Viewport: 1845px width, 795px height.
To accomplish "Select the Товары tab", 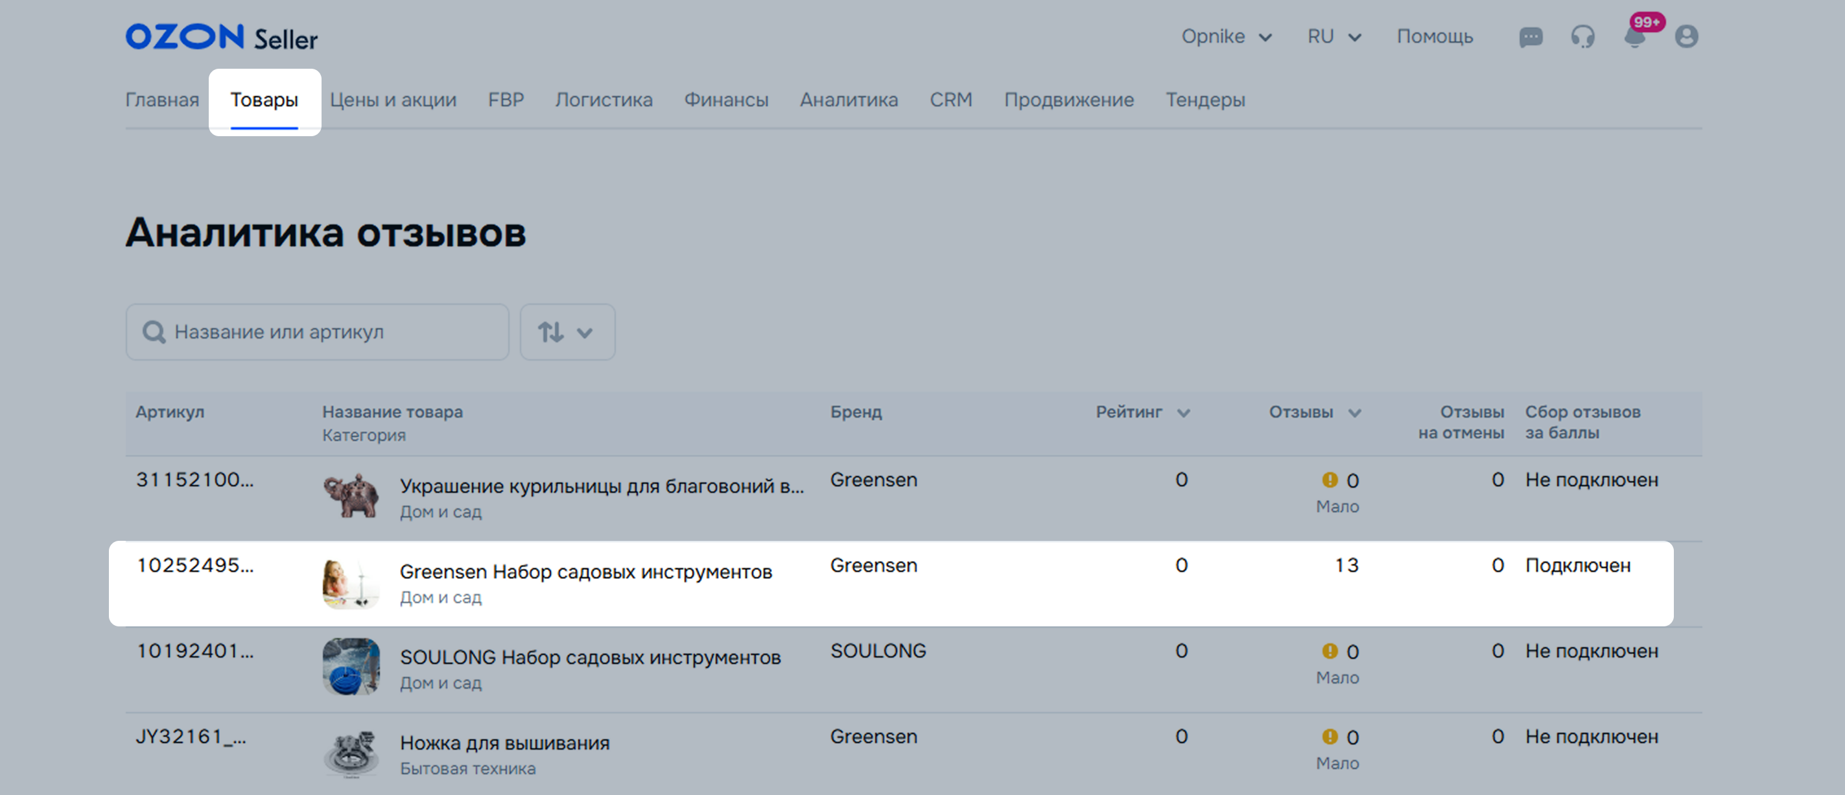I will (264, 101).
